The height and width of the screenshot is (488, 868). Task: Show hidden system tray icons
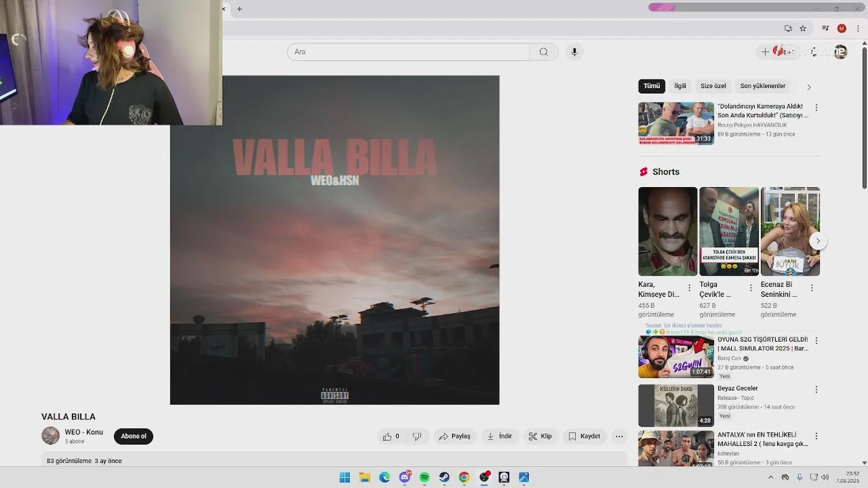click(x=770, y=477)
